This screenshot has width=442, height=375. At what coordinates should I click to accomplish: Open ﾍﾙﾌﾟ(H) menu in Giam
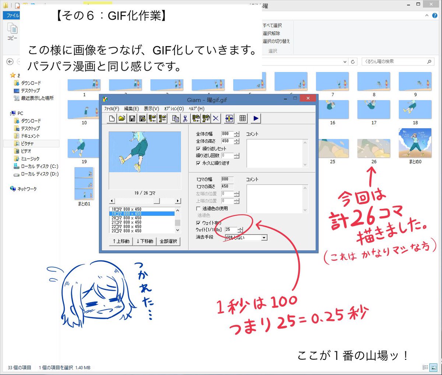[x=196, y=109]
